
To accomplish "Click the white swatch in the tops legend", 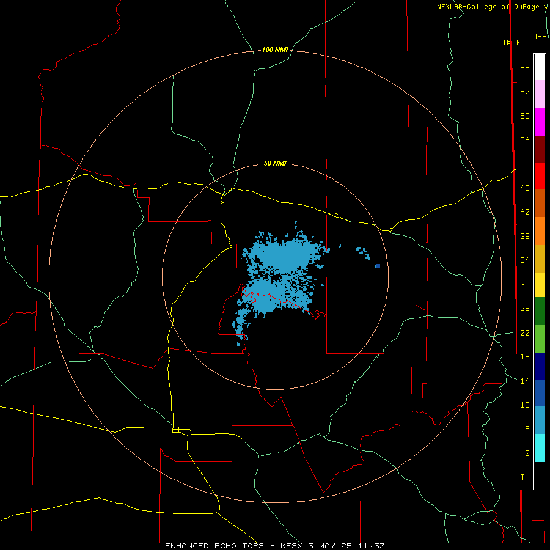I will pos(540,67).
